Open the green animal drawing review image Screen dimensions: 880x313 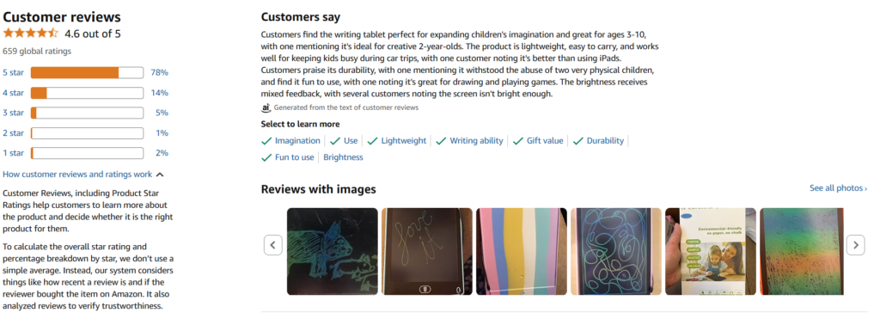coord(333,251)
